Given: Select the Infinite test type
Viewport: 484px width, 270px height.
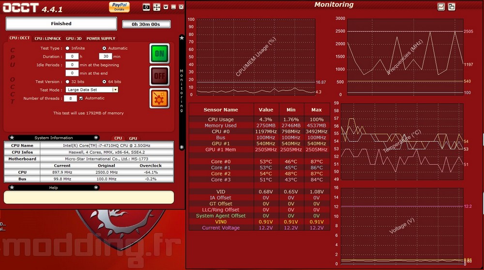Looking at the screenshot, I should pos(67,48).
